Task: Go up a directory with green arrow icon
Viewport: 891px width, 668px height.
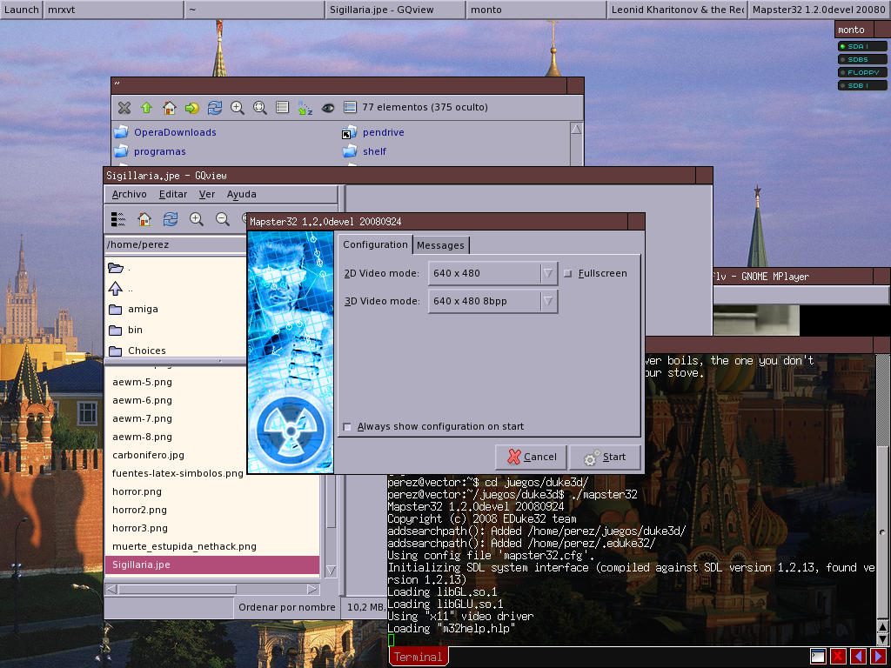Action: (146, 107)
